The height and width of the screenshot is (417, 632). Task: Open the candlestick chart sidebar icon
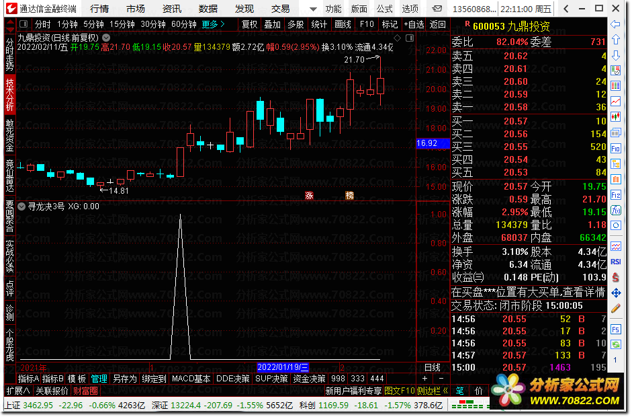tap(615, 117)
